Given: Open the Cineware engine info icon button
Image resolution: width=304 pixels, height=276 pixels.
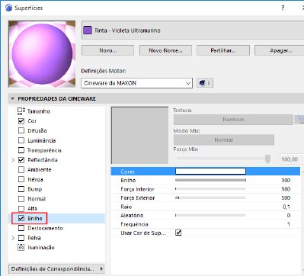Looking at the screenshot, I should (x=205, y=83).
